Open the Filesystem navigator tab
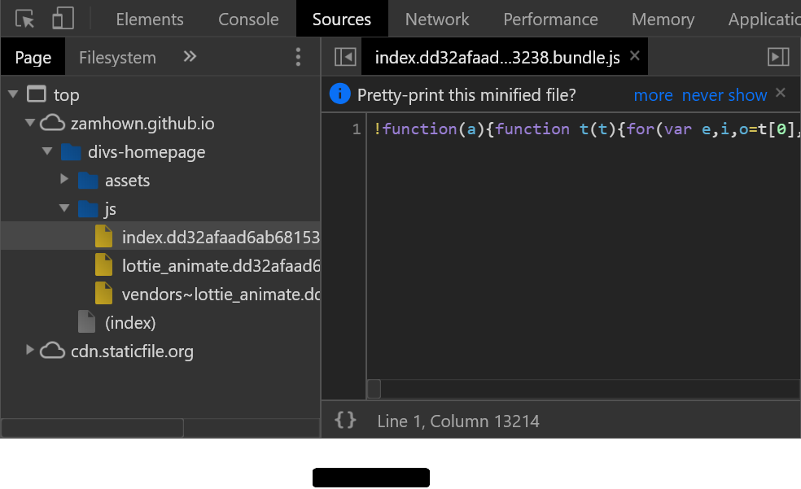This screenshot has width=801, height=489. click(x=117, y=58)
